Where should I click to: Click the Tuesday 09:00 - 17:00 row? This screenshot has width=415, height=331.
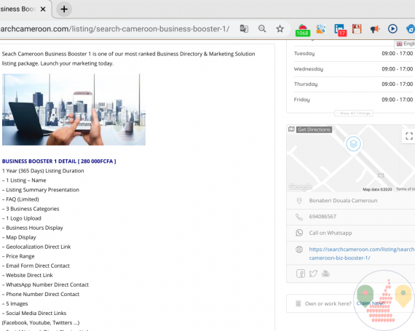tap(353, 54)
